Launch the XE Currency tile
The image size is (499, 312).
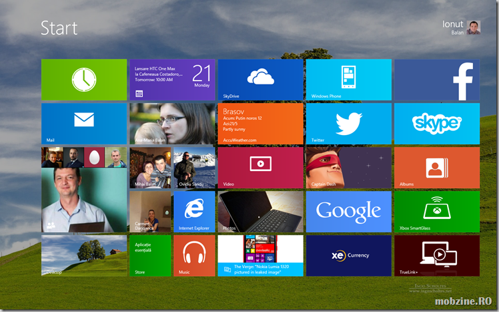click(x=348, y=255)
